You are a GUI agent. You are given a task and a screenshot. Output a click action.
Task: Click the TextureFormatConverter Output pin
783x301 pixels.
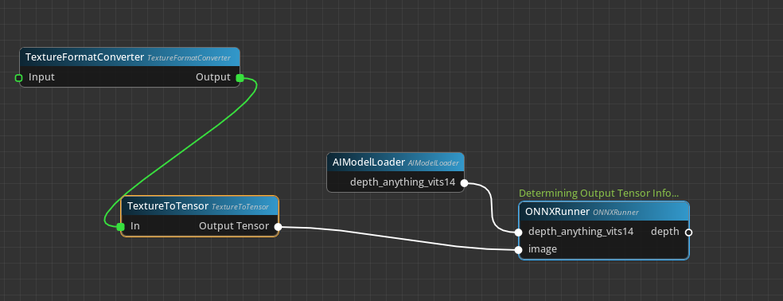(x=240, y=77)
